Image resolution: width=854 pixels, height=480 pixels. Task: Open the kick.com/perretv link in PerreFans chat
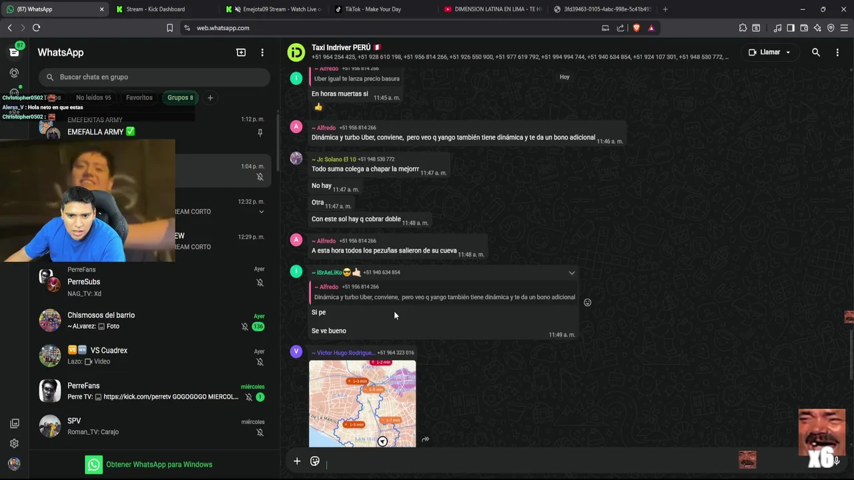click(x=171, y=397)
